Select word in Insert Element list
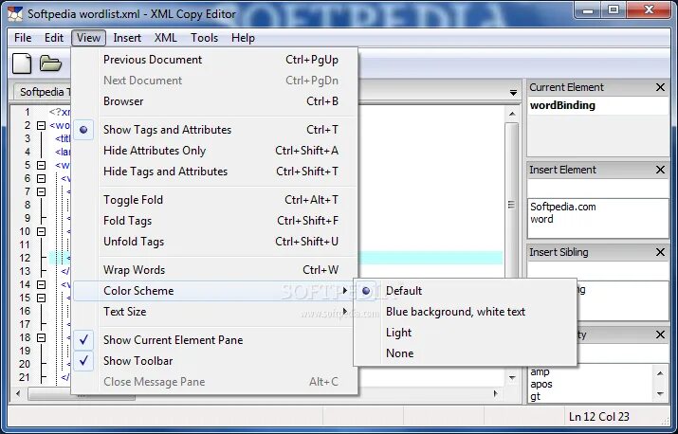 point(541,219)
